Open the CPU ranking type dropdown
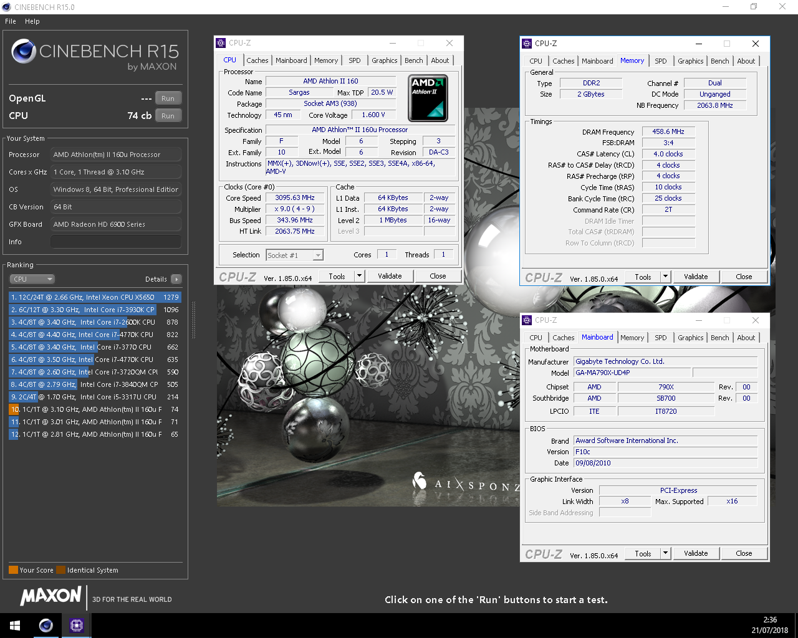This screenshot has width=798, height=638. [32, 279]
